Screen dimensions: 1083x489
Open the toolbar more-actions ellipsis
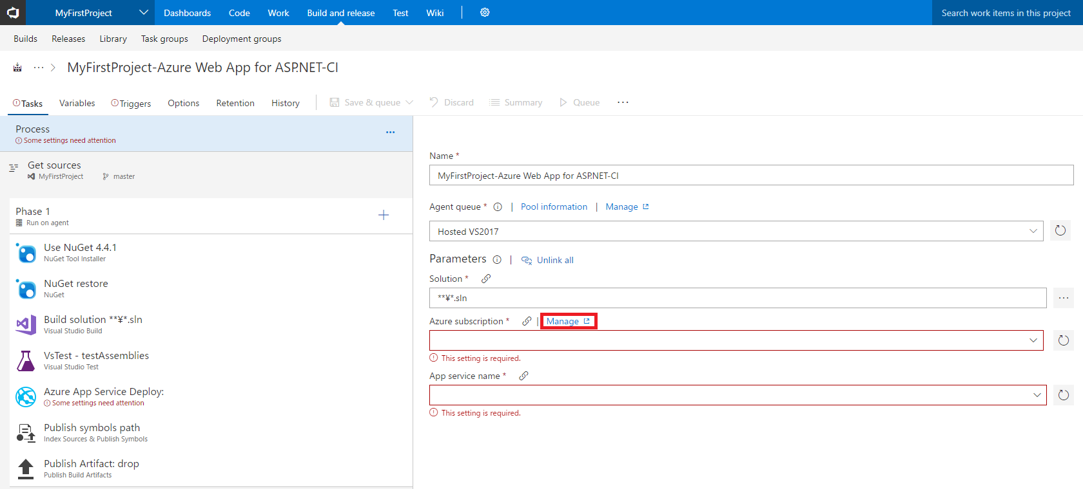(x=623, y=102)
